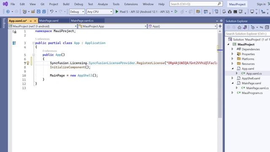This screenshot has width=270, height=152.
Task: Close the App.xaml.cs tab
Action: 35,21
